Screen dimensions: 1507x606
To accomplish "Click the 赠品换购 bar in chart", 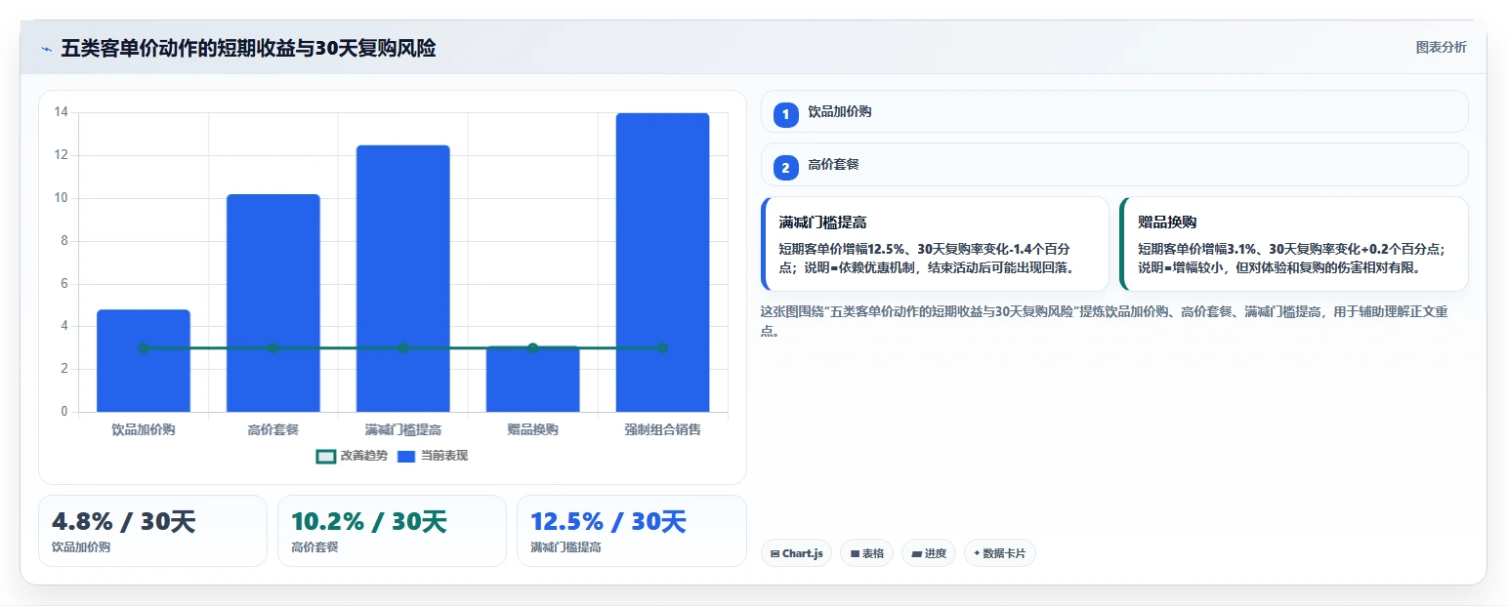I will 532,379.
